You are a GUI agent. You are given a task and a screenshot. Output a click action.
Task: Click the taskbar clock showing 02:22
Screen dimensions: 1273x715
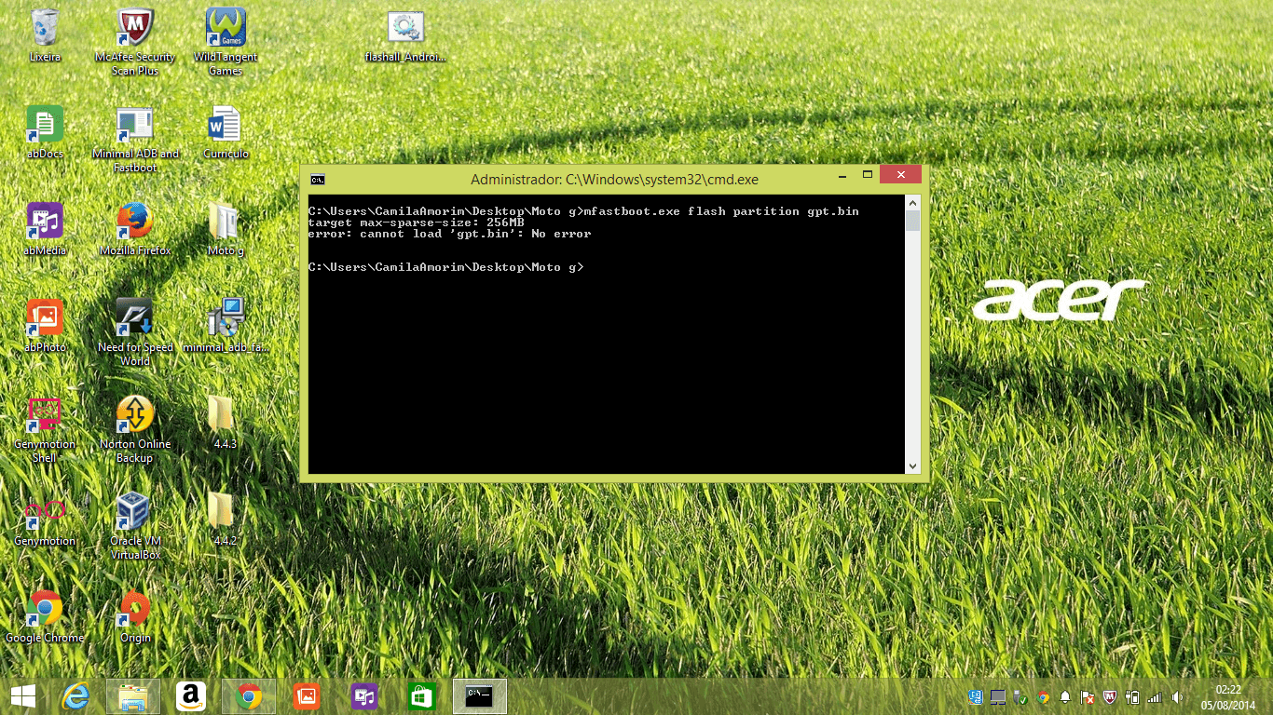pyautogui.click(x=1228, y=696)
